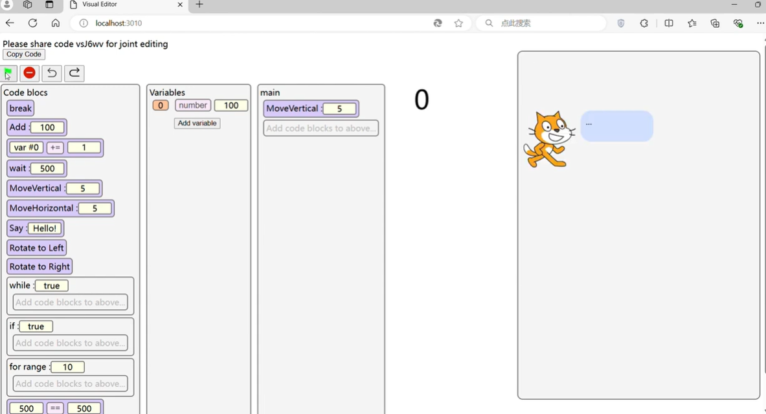Open the workspaces icon

pyautogui.click(x=27, y=5)
